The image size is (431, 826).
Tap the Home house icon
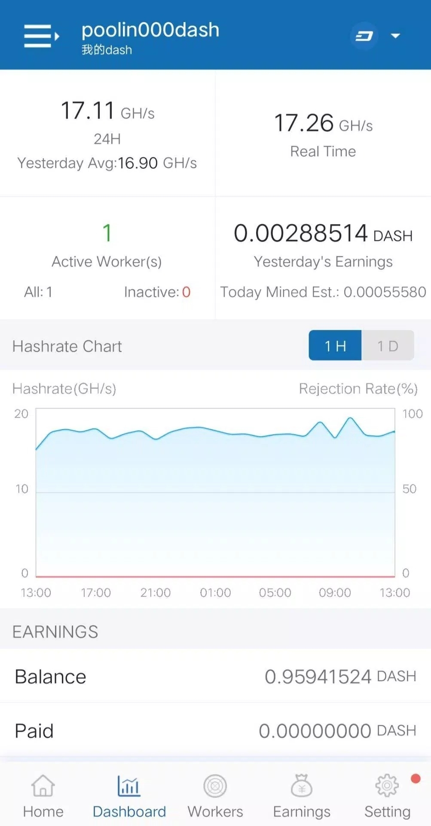click(x=43, y=786)
